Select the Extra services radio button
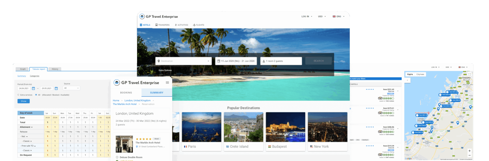Viewport: 489px width, 161px height. pos(18,95)
